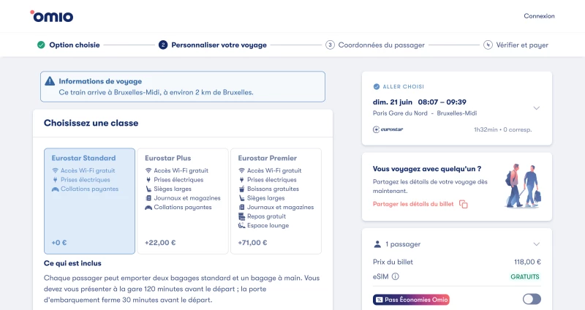The image size is (585, 310).
Task: Choose the Eurostar Plus class option
Action: coord(183,201)
